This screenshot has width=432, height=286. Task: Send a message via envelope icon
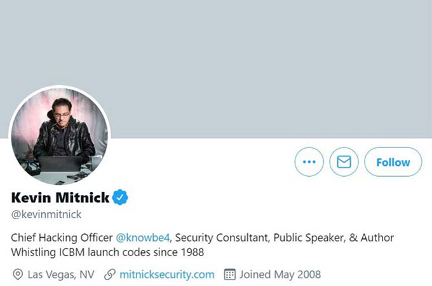click(x=344, y=161)
